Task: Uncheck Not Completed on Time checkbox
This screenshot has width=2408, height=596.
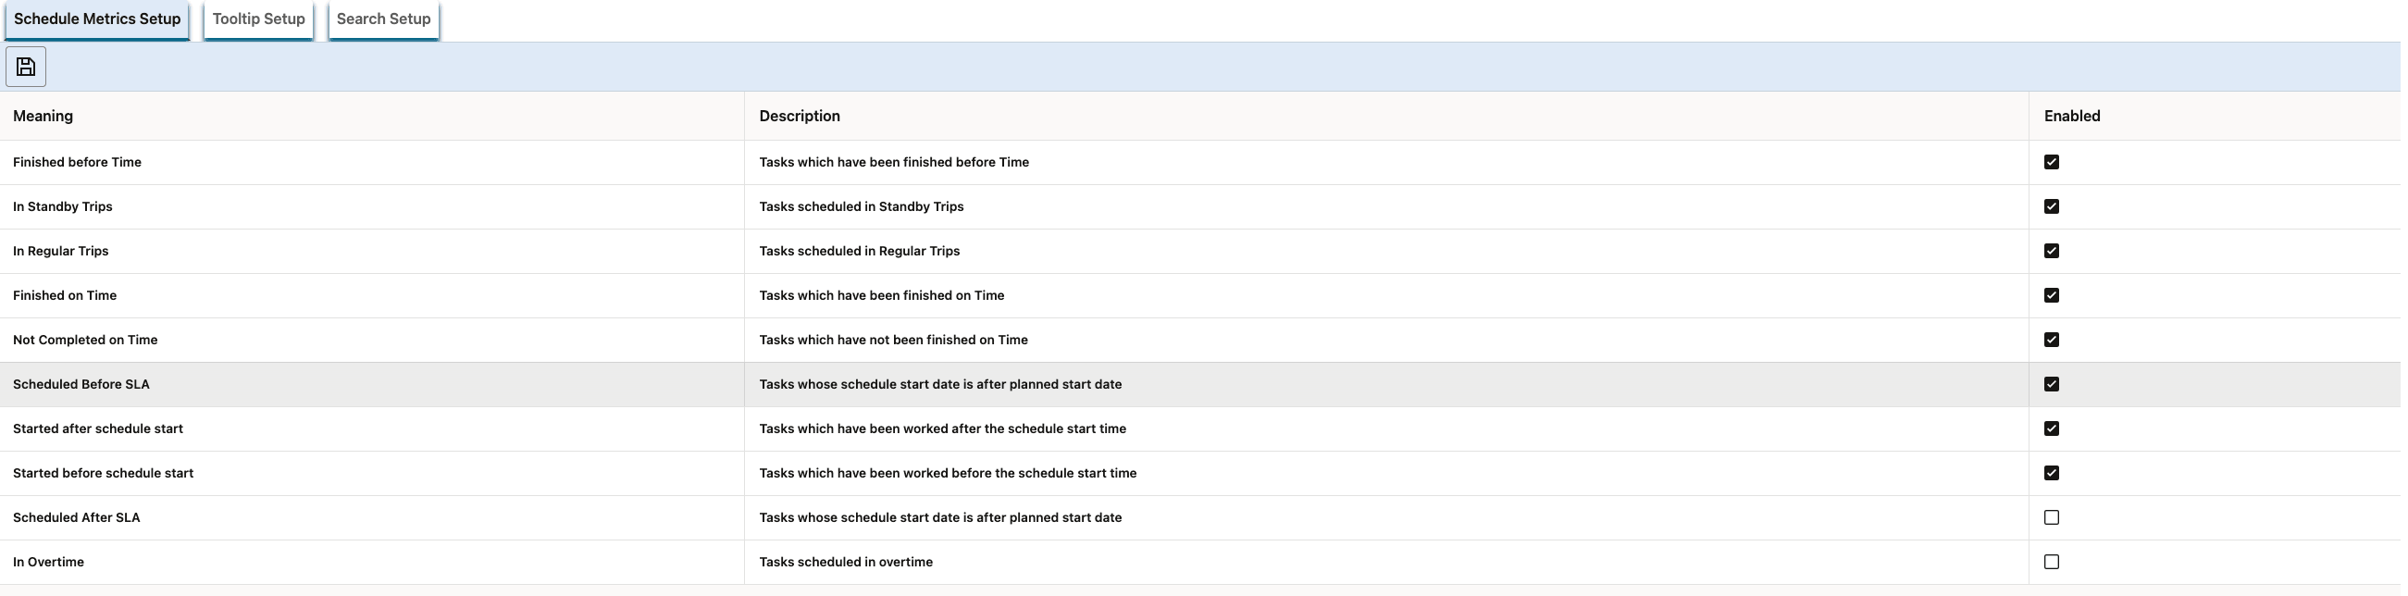Action: tap(2051, 340)
